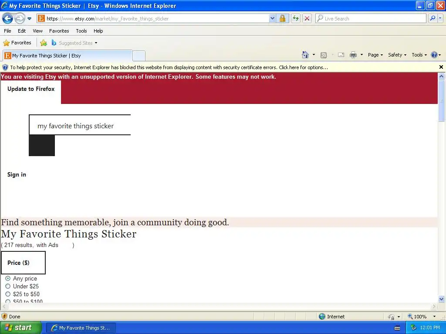Click the 217 results text

18,245
